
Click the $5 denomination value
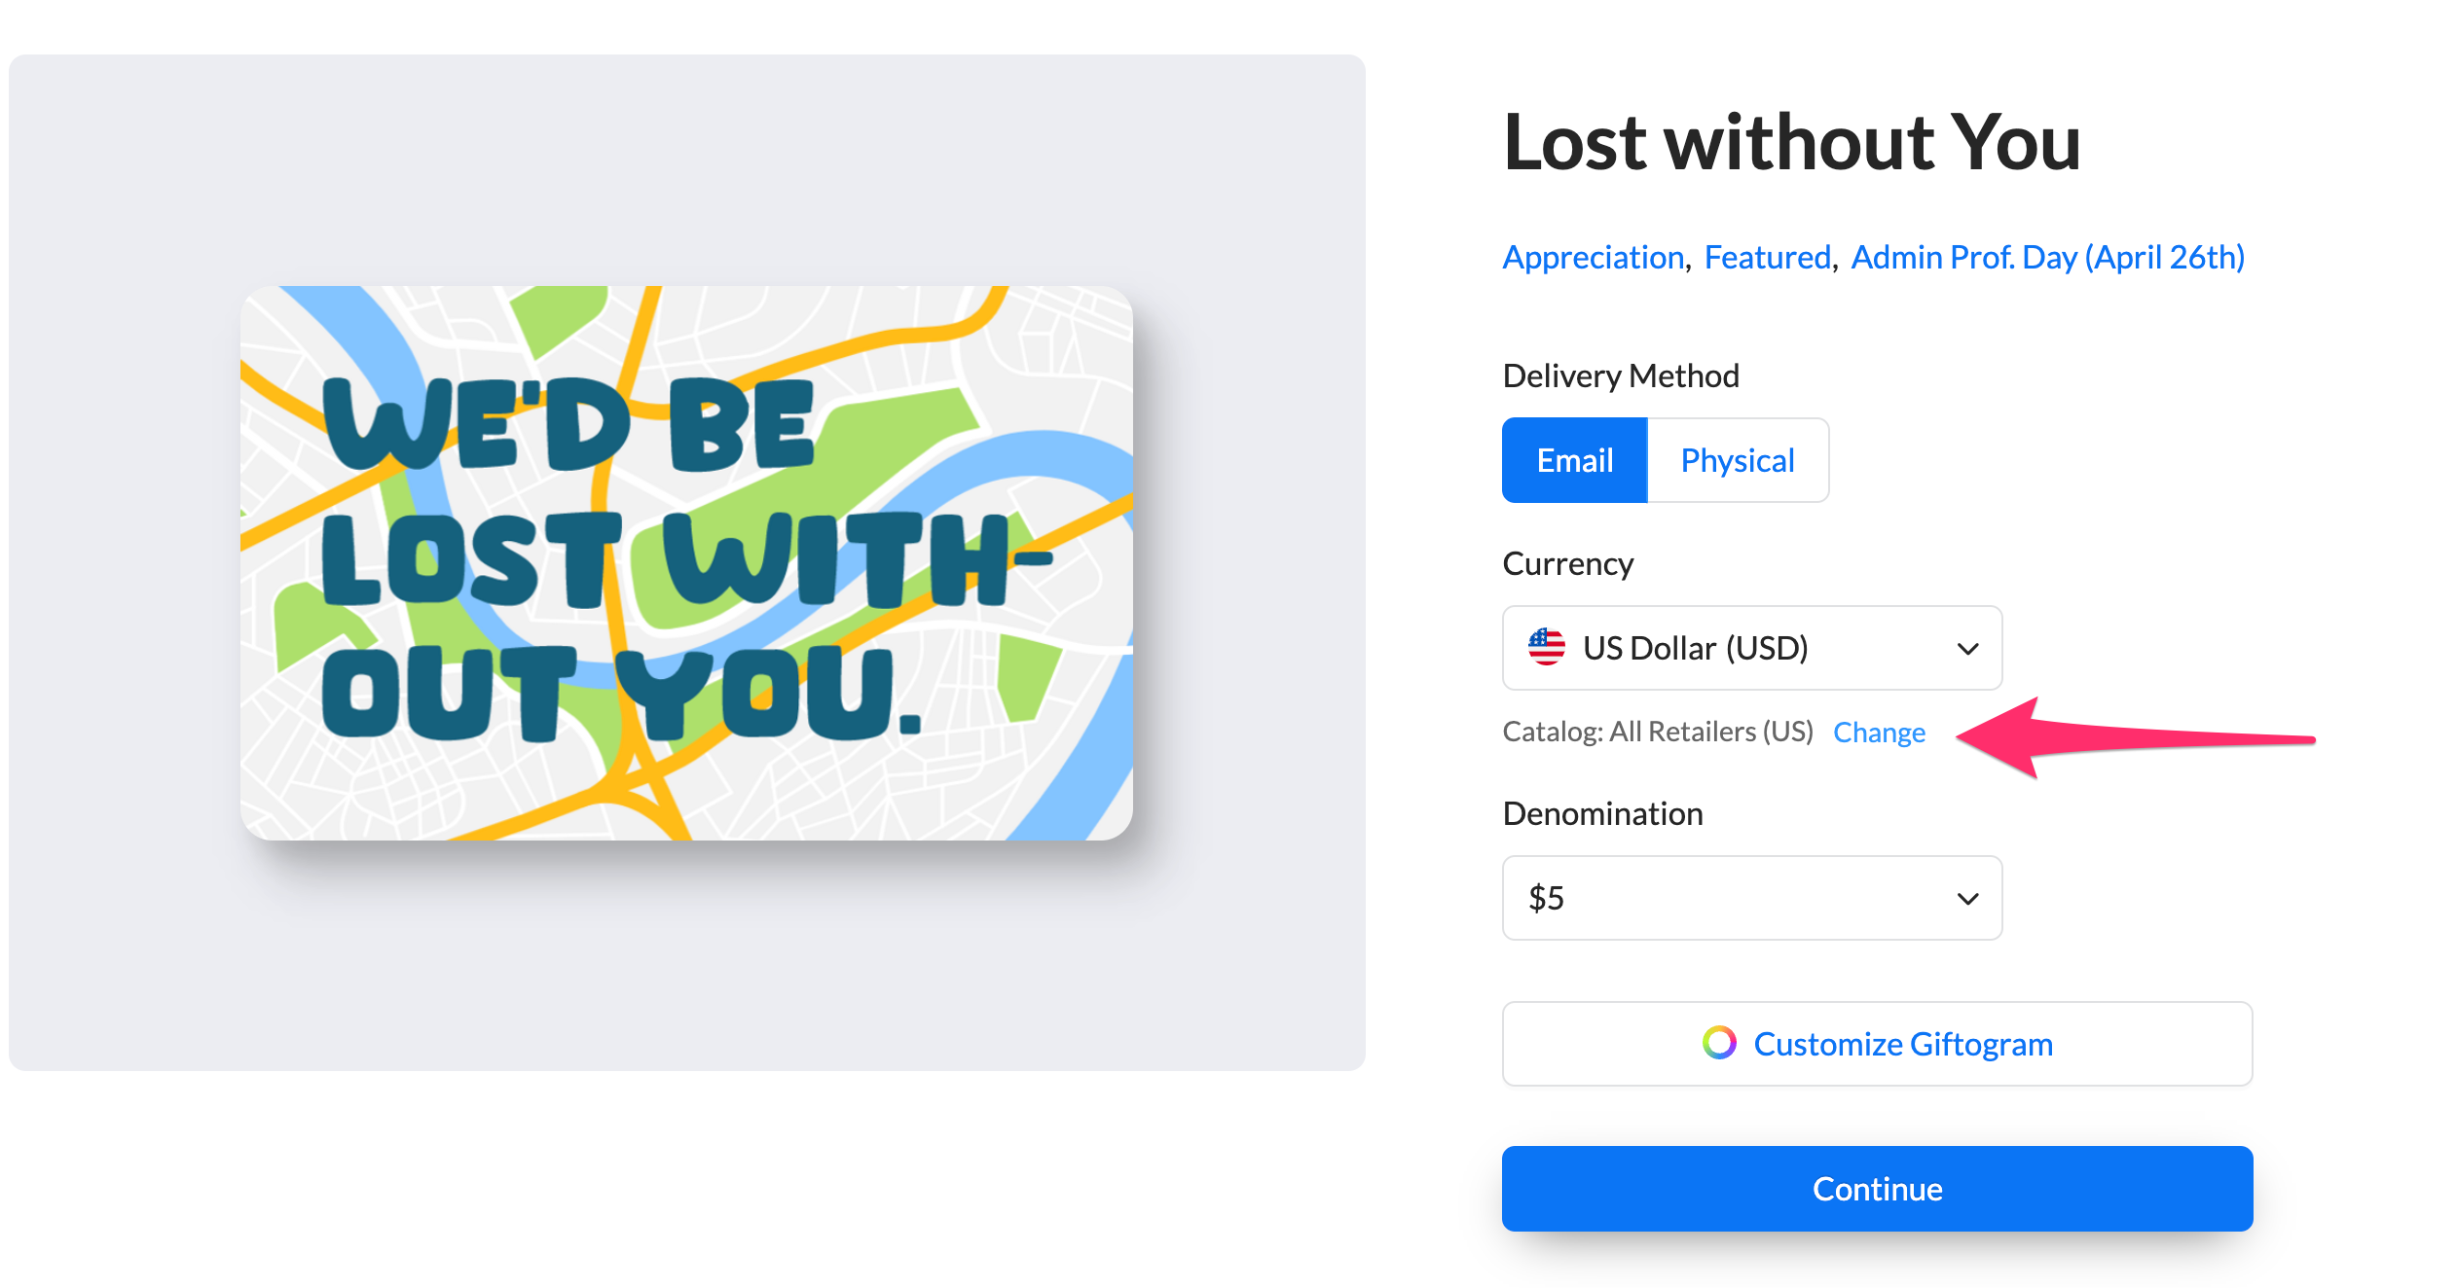point(1547,898)
